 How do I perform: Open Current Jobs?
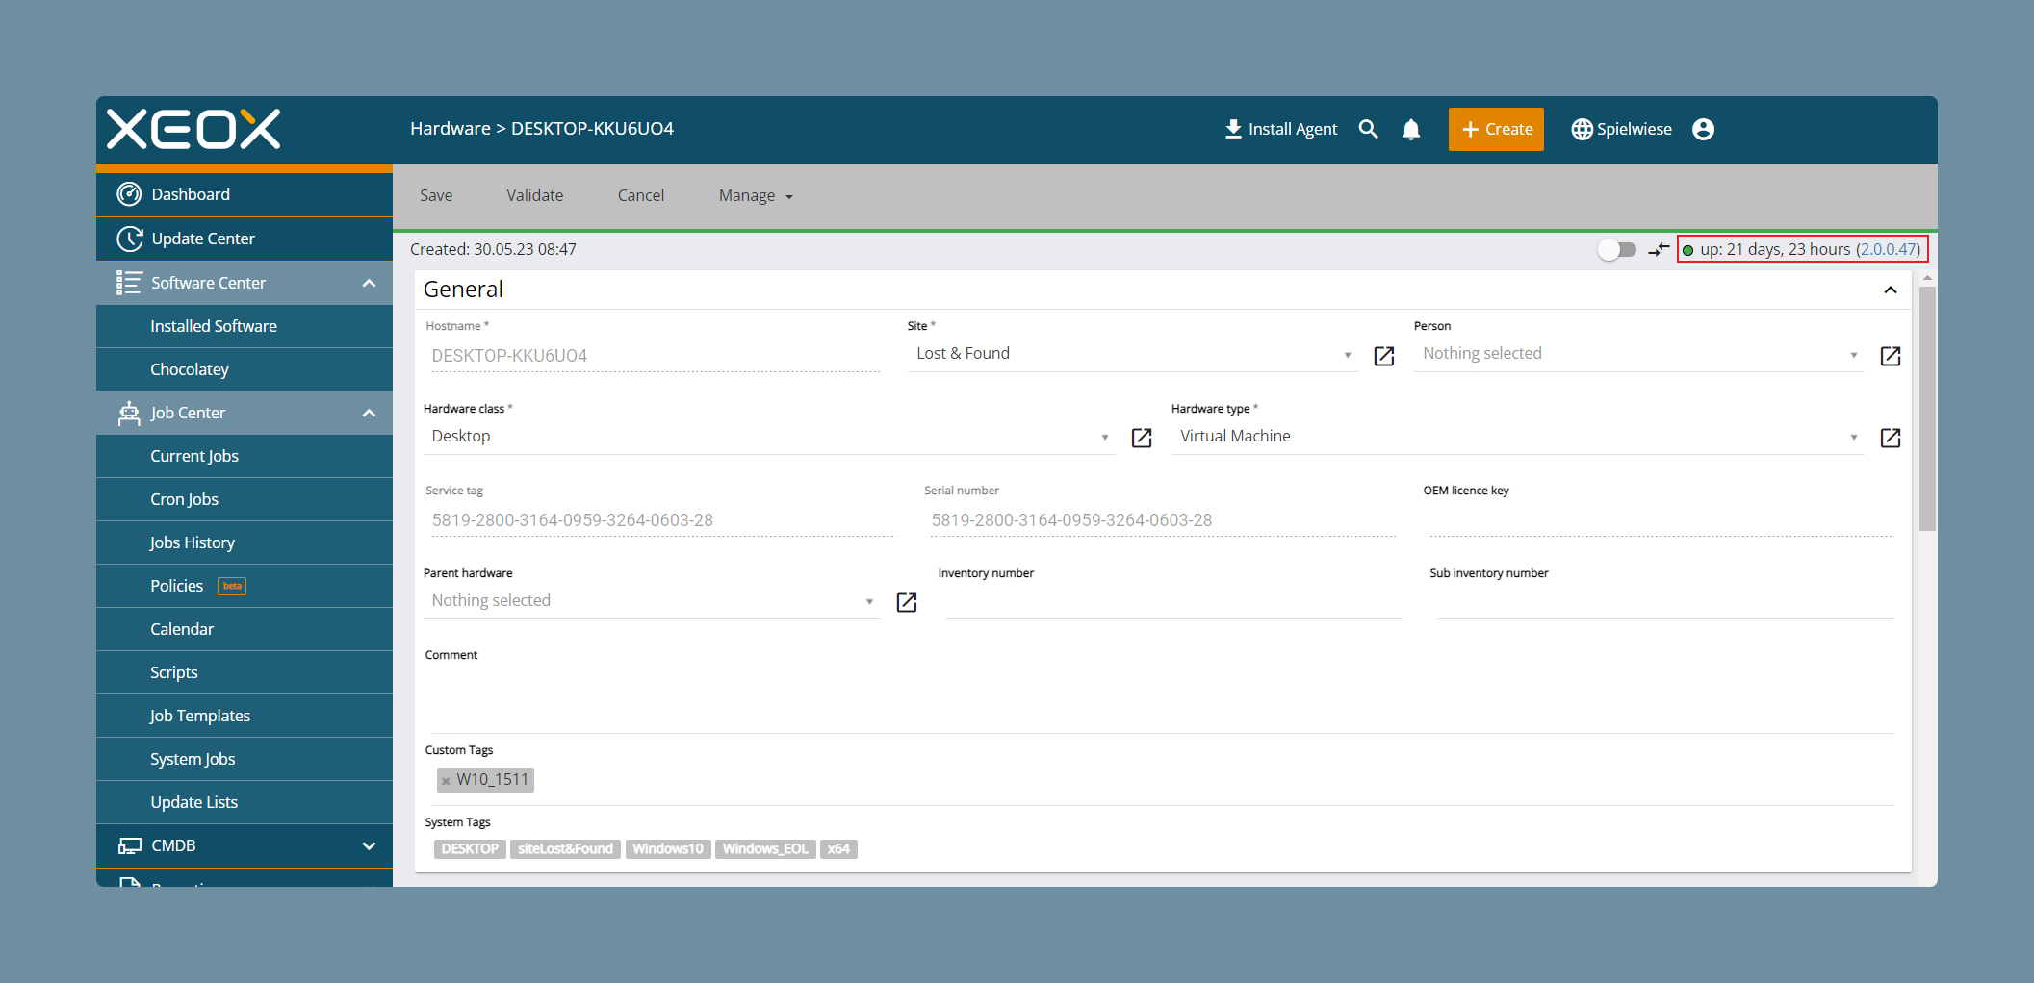tap(245, 456)
